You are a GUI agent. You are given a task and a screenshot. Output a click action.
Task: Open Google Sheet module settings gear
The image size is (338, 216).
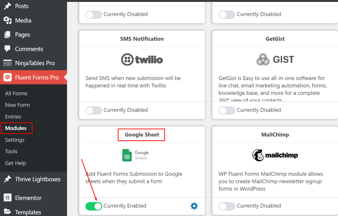tap(194, 206)
